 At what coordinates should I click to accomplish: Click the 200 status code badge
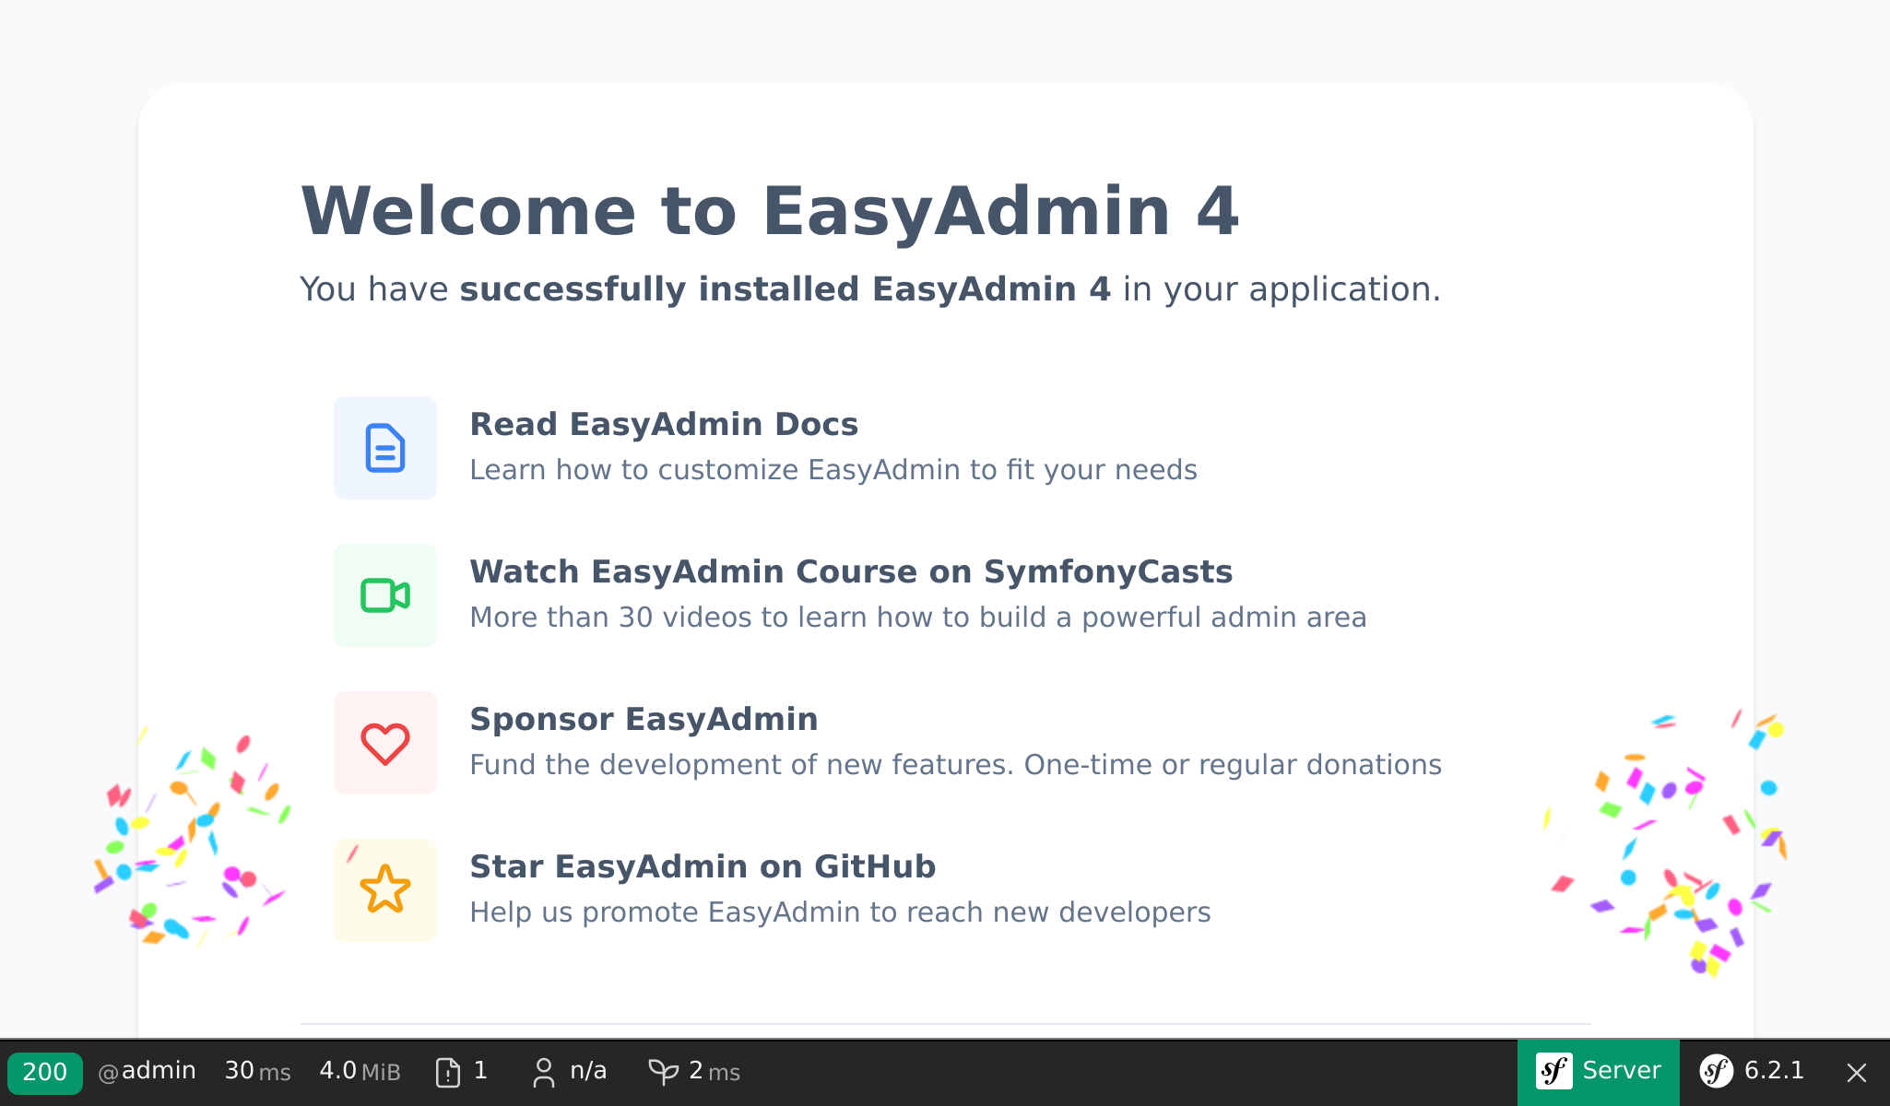coord(44,1072)
